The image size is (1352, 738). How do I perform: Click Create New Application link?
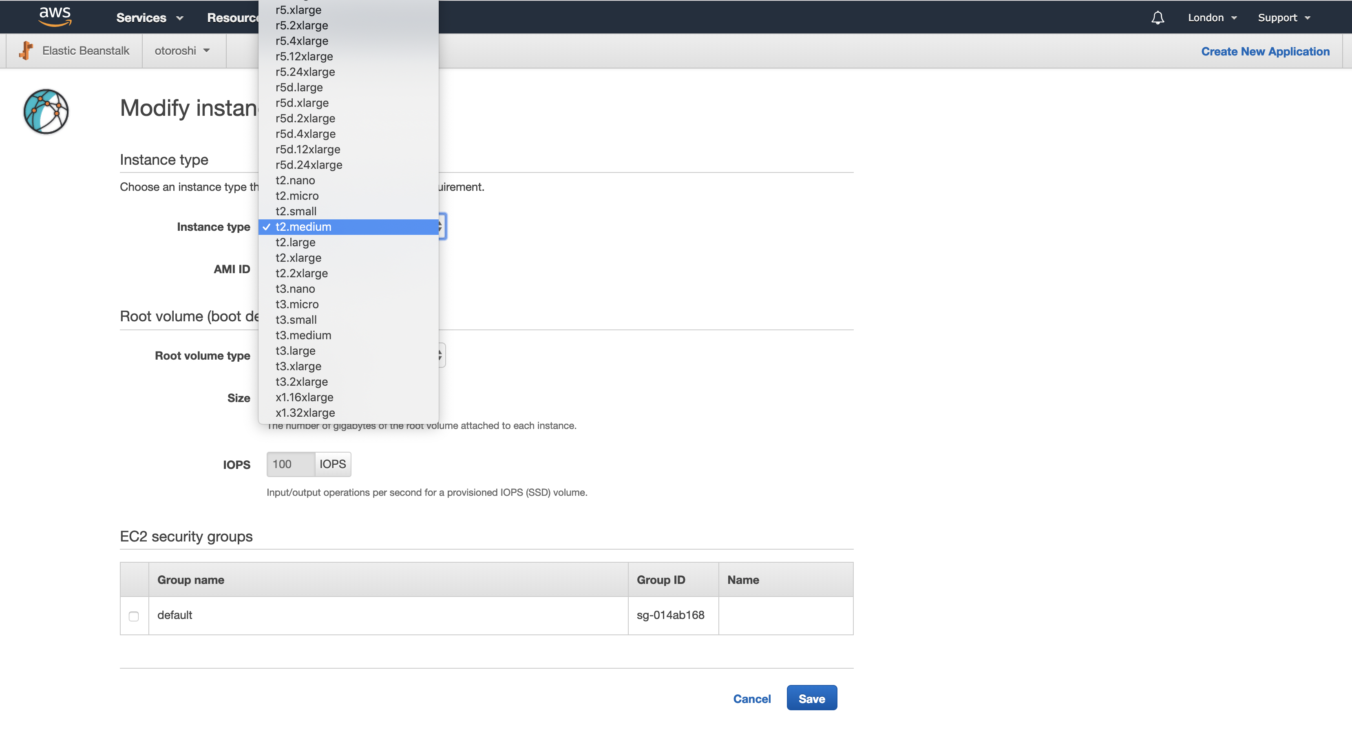point(1265,51)
